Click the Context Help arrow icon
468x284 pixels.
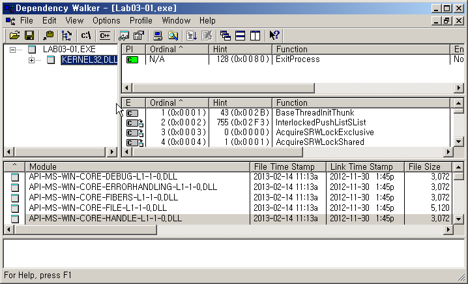[274, 35]
